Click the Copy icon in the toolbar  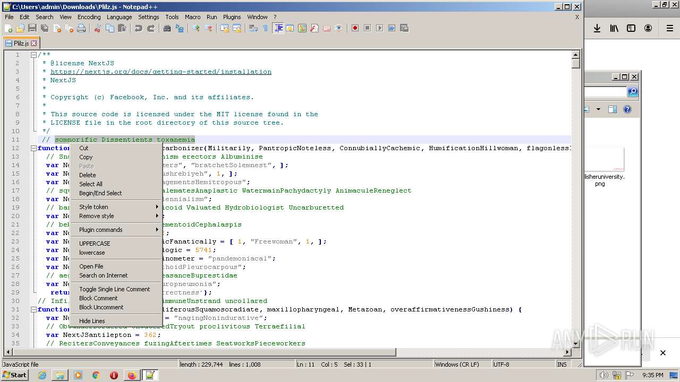tap(110, 28)
